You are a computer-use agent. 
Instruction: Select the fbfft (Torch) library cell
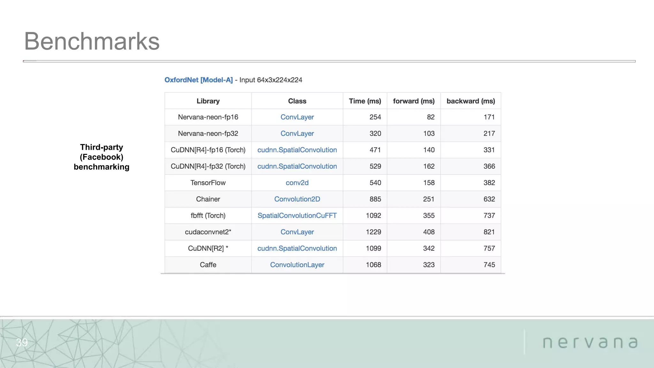(x=208, y=216)
